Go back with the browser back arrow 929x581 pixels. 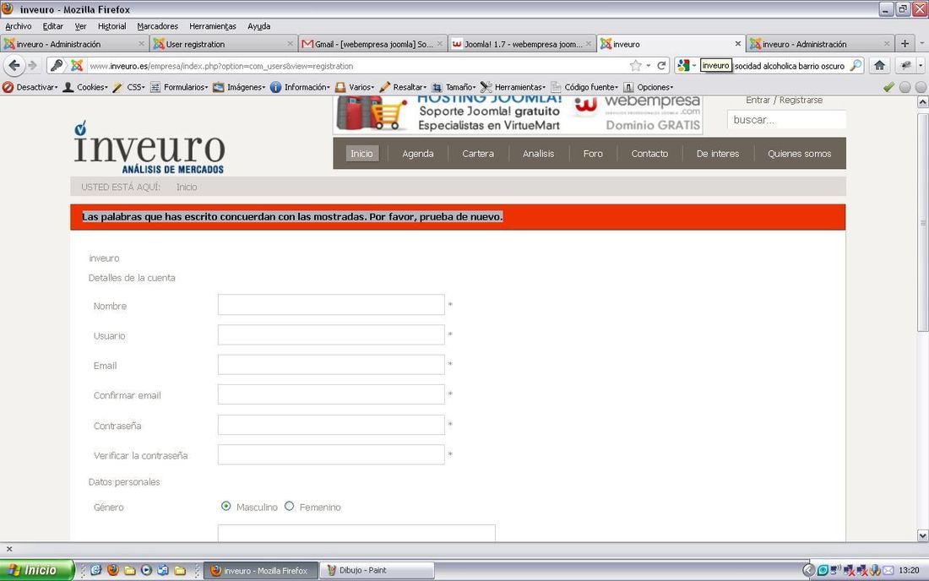point(14,66)
